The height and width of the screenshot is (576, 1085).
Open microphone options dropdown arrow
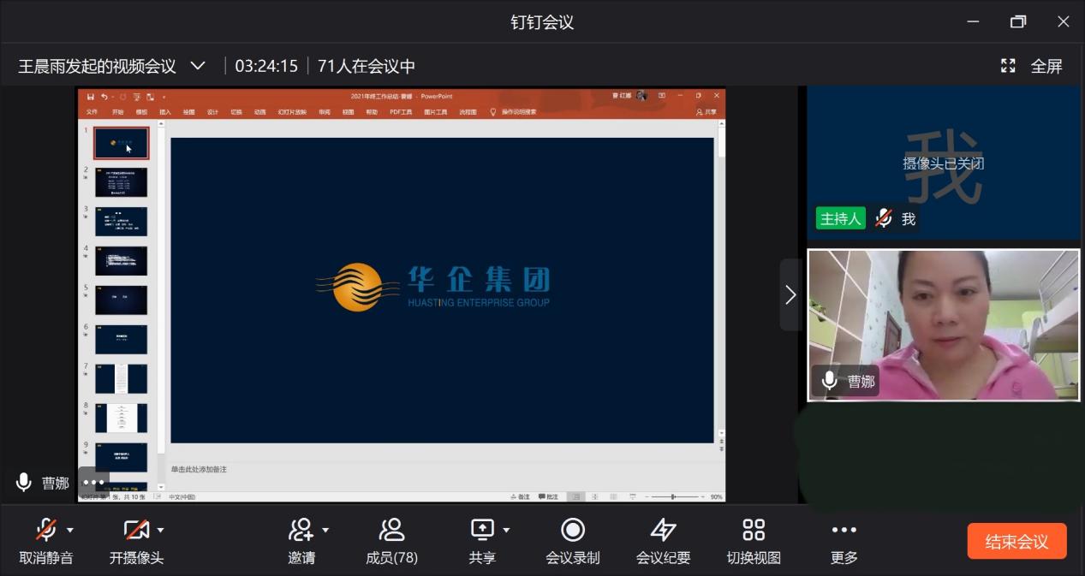[x=70, y=531]
